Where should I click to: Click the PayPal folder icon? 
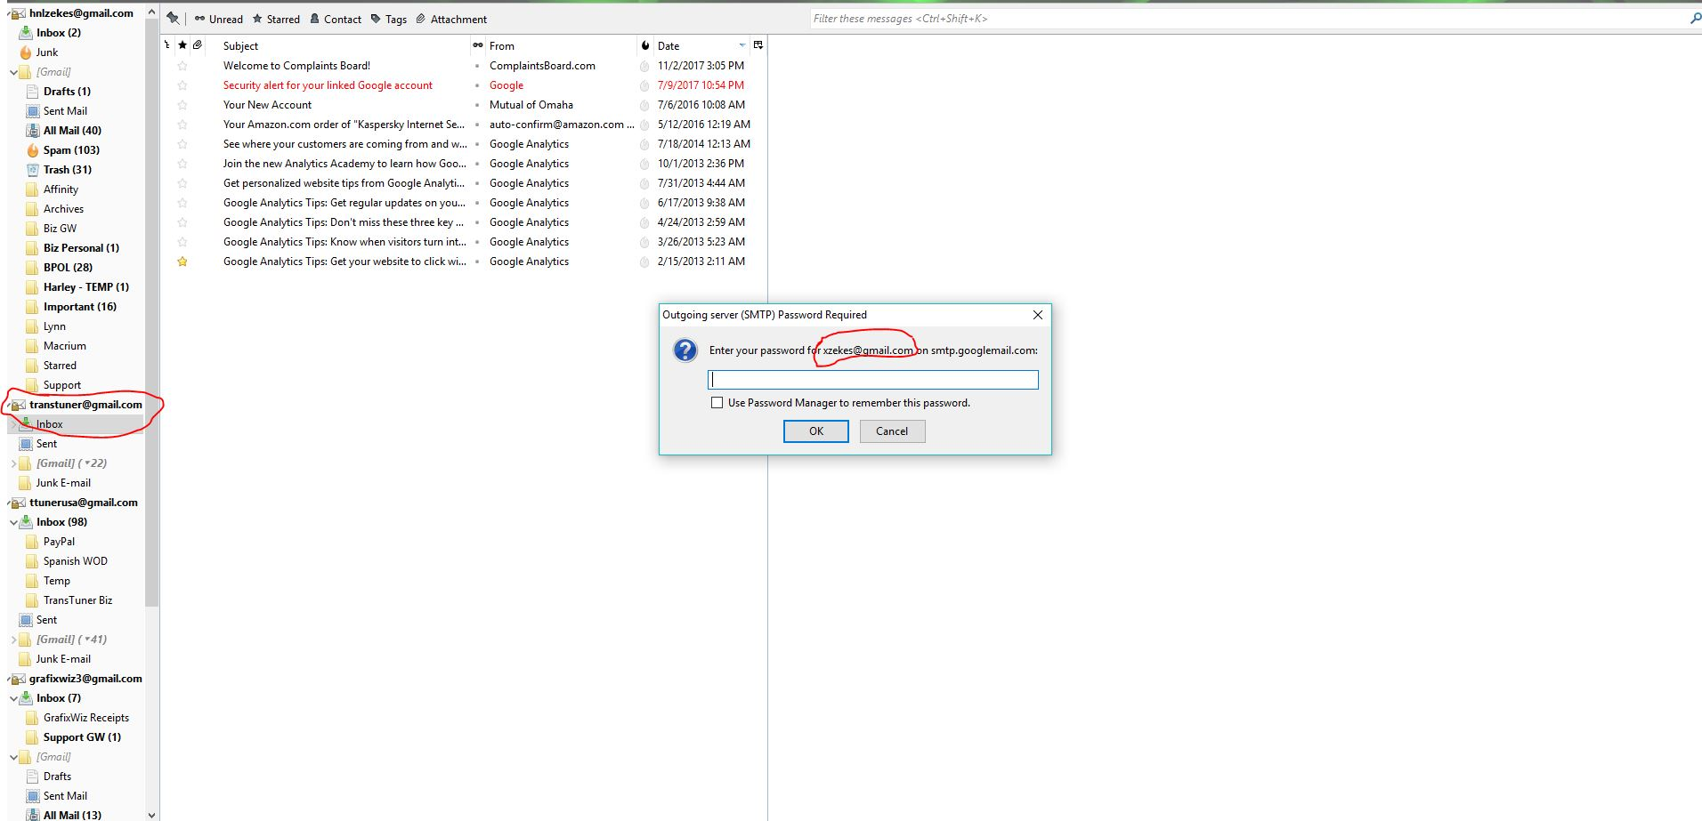point(33,542)
